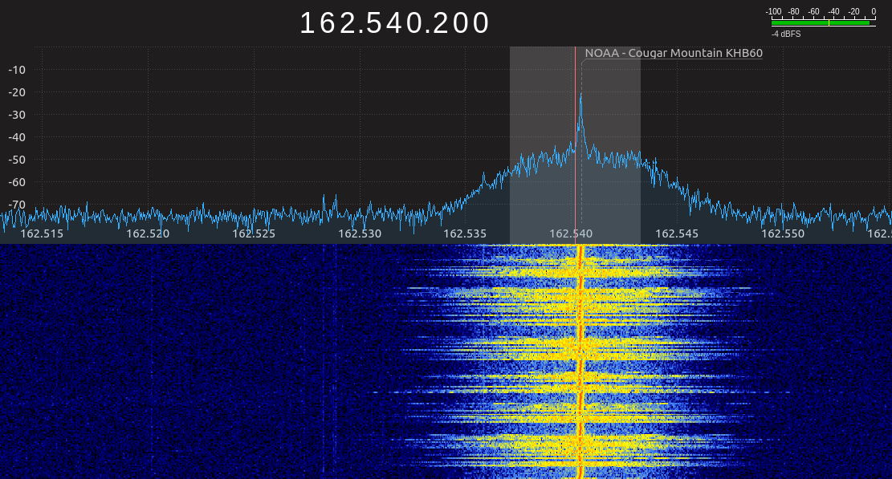Click the -20 dB scale label
892x479 pixels.
tap(17, 92)
